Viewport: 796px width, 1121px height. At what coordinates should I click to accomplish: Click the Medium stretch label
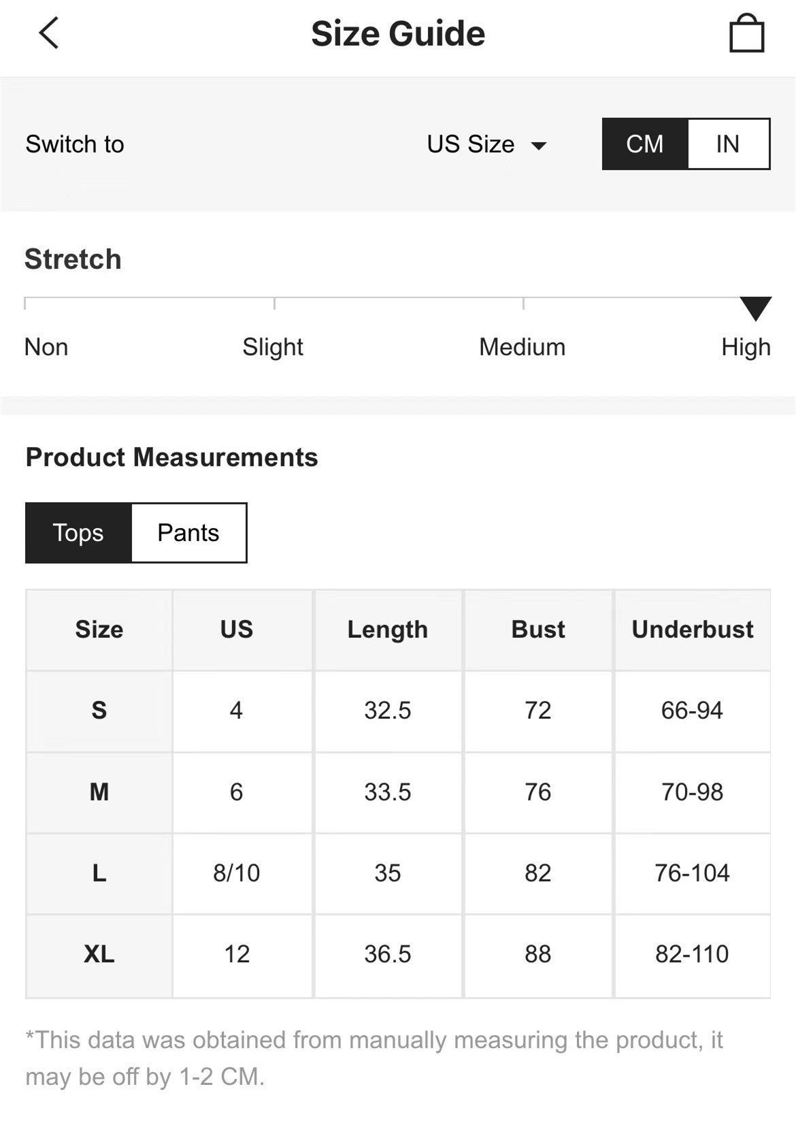(x=522, y=347)
